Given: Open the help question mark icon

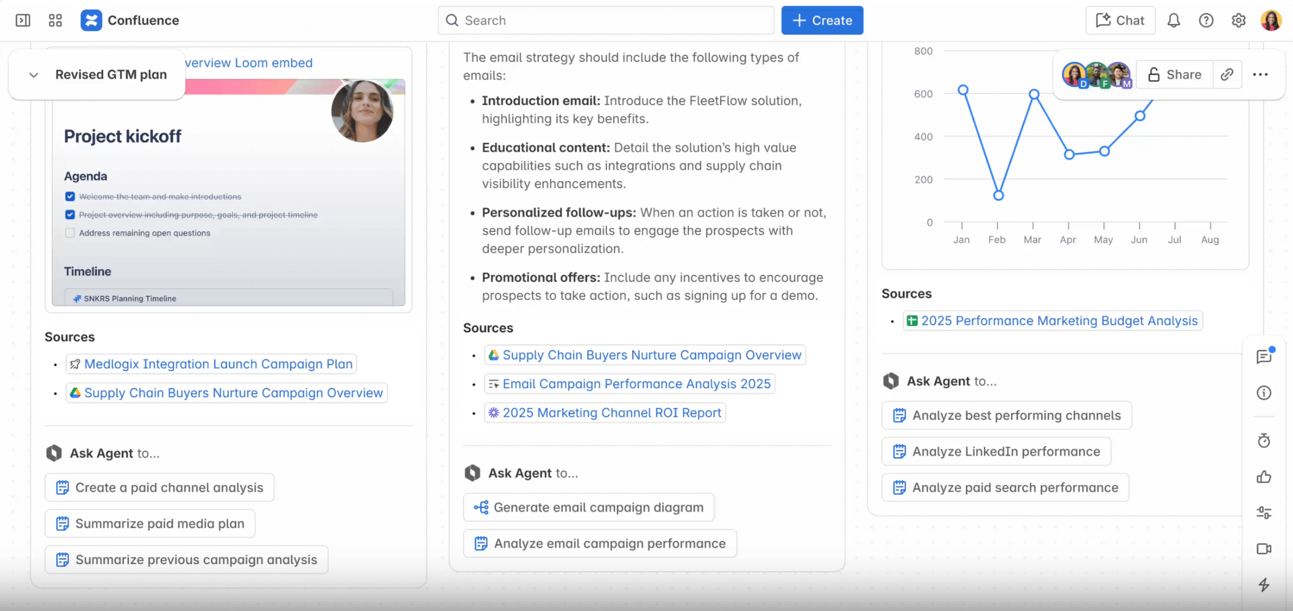Looking at the screenshot, I should click(x=1206, y=20).
